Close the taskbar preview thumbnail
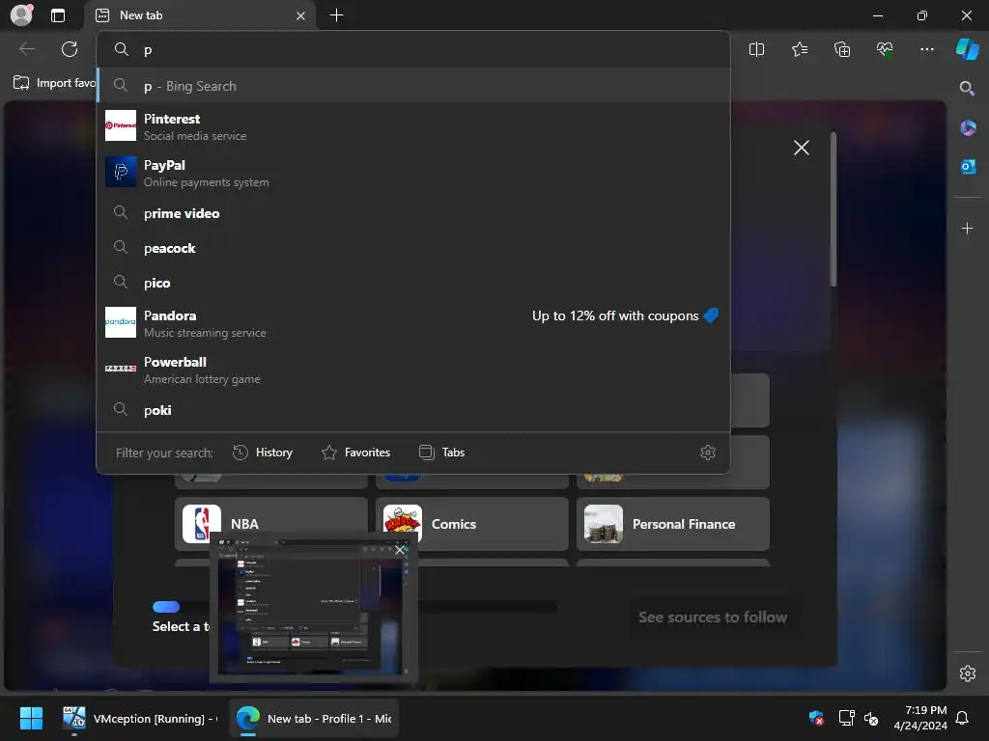 399,550
